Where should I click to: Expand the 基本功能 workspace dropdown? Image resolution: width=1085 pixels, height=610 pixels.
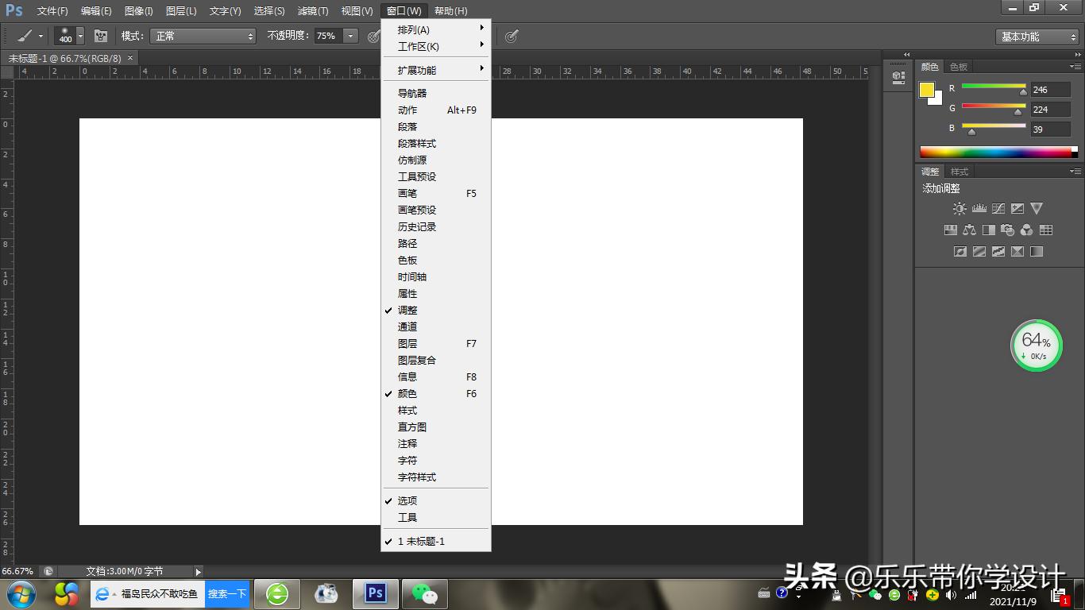(x=1037, y=37)
